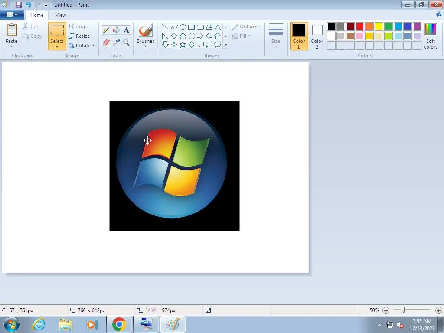Open Google Chrome from the taskbar

pyautogui.click(x=119, y=324)
